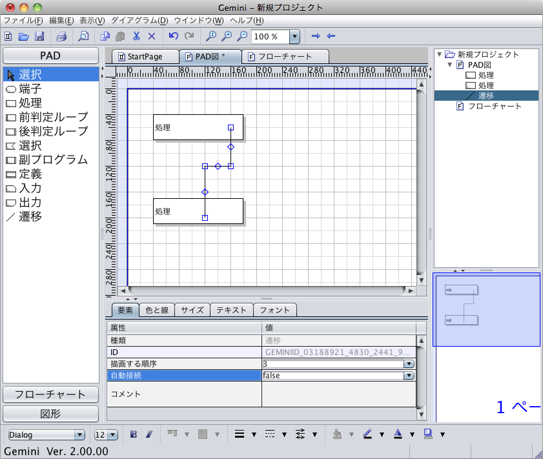The height and width of the screenshot is (459, 543).
Task: Click the arrow style icon
Action: (300, 434)
